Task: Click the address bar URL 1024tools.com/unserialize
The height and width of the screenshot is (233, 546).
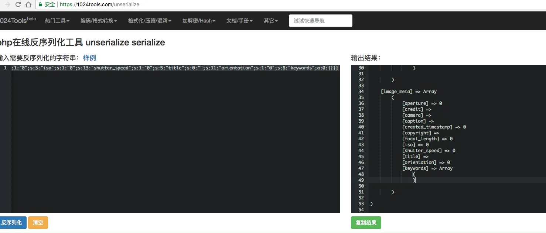Action: click(x=99, y=5)
